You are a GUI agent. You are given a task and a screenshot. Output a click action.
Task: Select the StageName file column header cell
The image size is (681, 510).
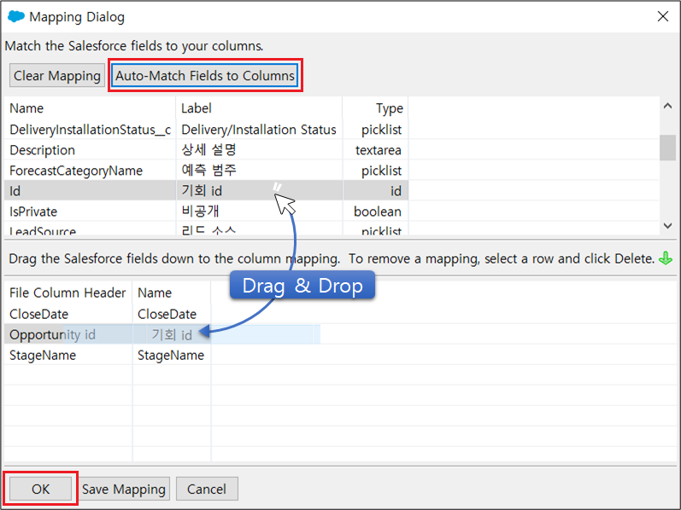(x=68, y=355)
